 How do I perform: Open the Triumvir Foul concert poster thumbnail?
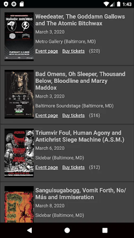19,153
